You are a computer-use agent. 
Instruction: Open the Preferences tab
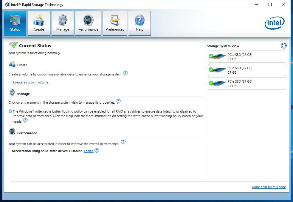115,23
